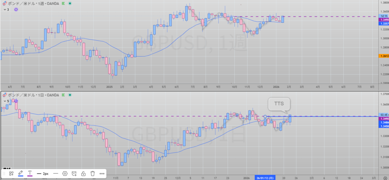Click the purple refresh icon on weekly chart
This screenshot has width=389, height=180.
(x=16, y=9)
